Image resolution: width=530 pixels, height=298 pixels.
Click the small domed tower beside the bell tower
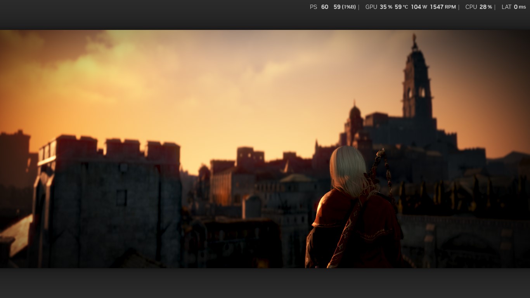coord(355,120)
